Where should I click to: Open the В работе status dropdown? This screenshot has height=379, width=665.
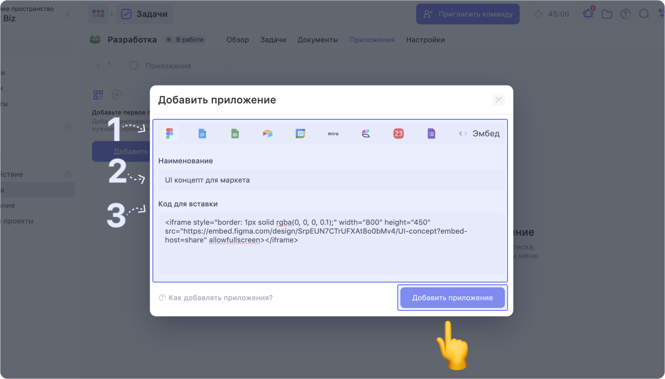point(185,40)
